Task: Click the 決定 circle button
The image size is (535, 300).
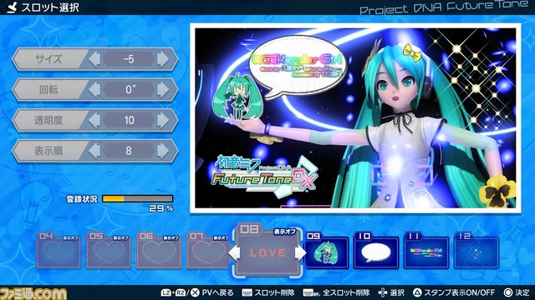Action: 508,292
